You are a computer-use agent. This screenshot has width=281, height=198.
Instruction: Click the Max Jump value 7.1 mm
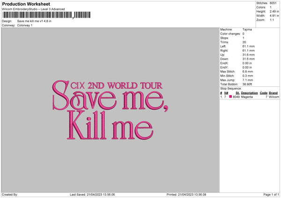247,80
